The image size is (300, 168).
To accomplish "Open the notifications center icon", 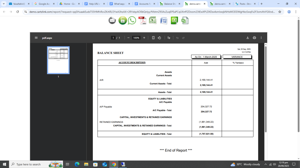I will click(294, 164).
